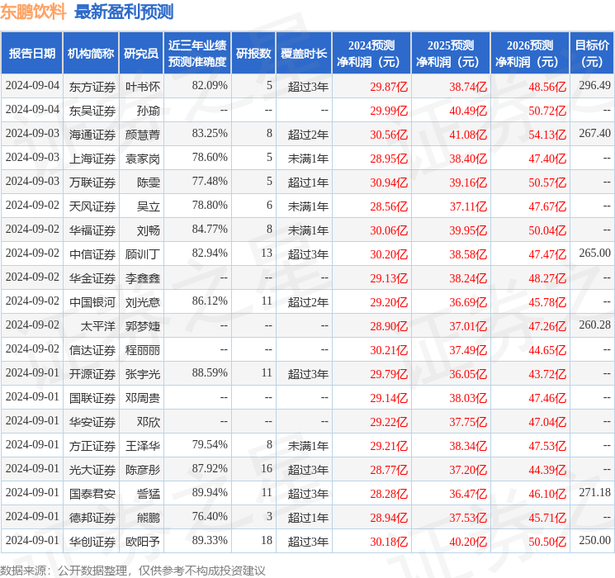Select the 报告日期 column header
The height and width of the screenshot is (578, 615).
coord(31,54)
